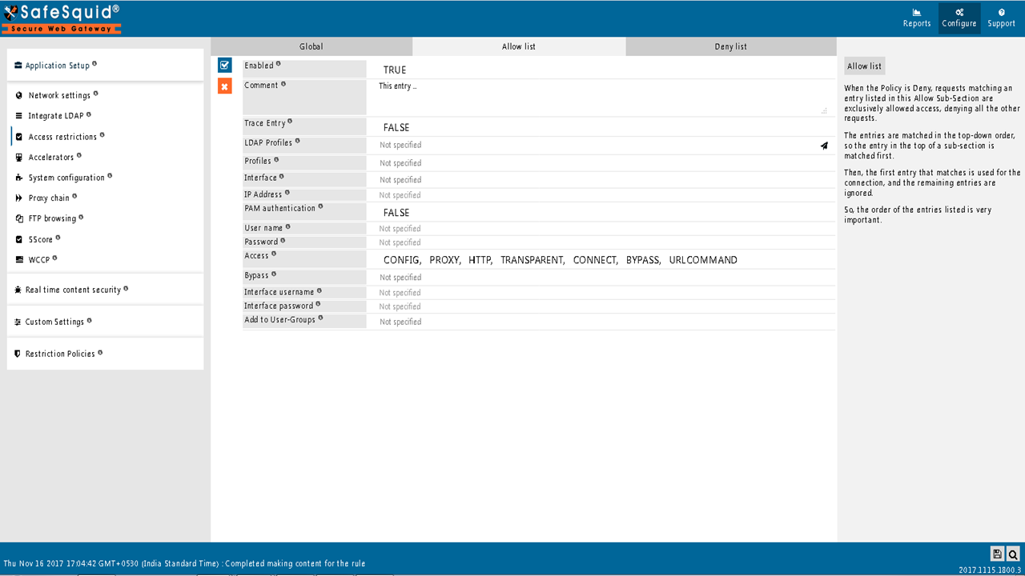The image size is (1025, 576).
Task: Click version text 2017.1115.1800.3
Action: (x=989, y=570)
